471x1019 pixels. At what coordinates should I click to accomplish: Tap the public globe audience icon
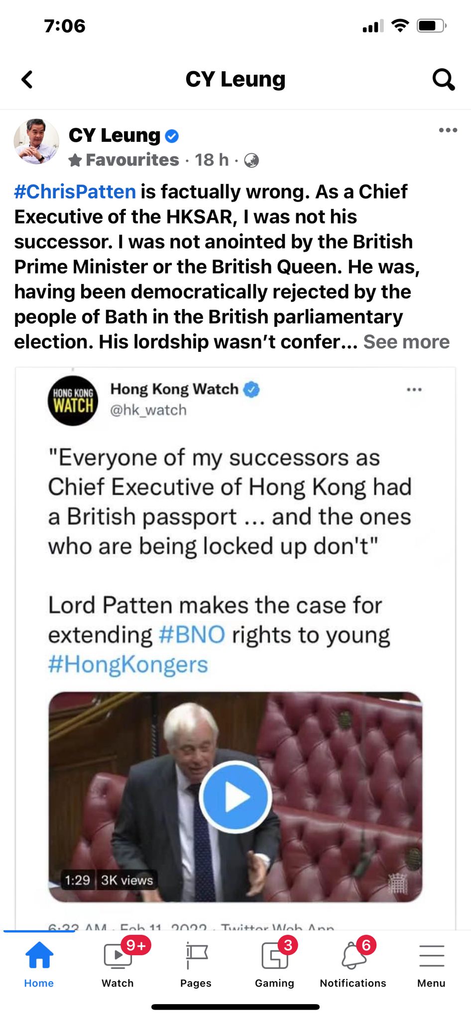click(251, 160)
